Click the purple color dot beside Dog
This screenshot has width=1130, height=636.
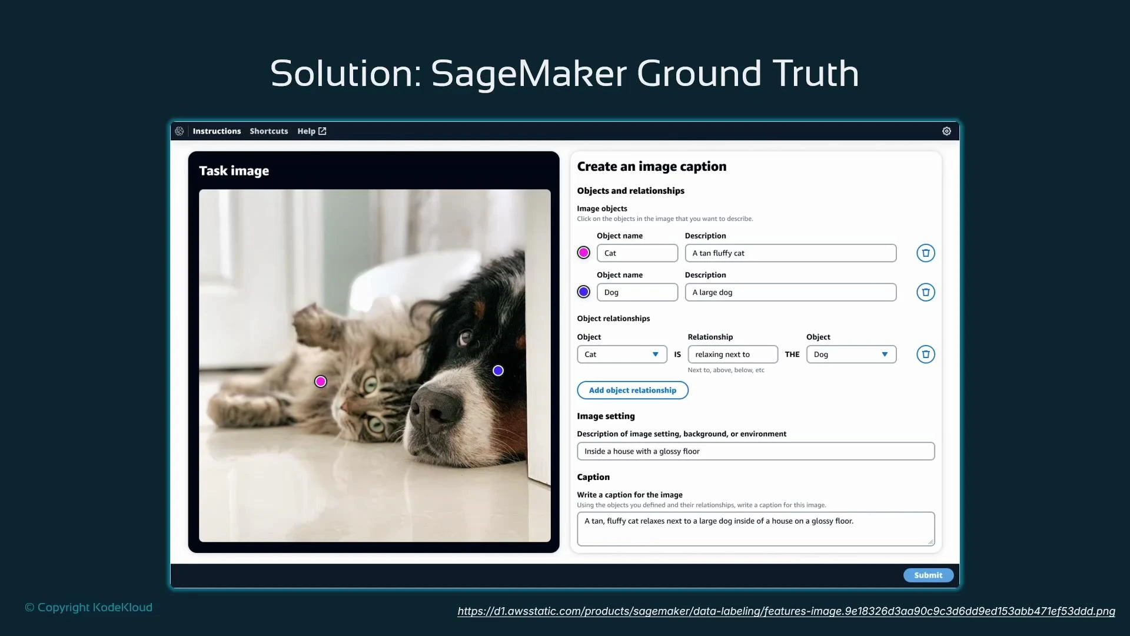click(583, 291)
